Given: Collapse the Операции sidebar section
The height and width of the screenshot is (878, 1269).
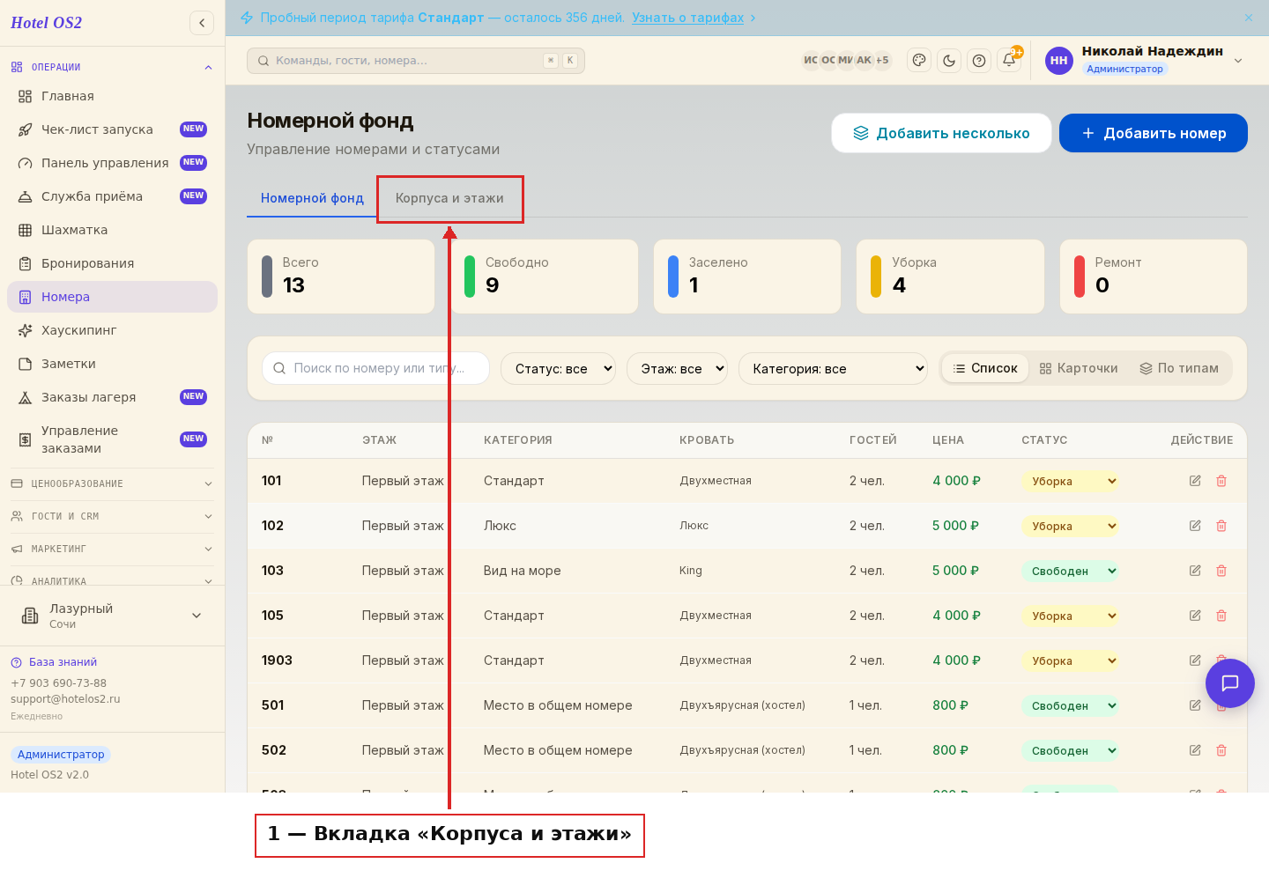Looking at the screenshot, I should tap(112, 67).
